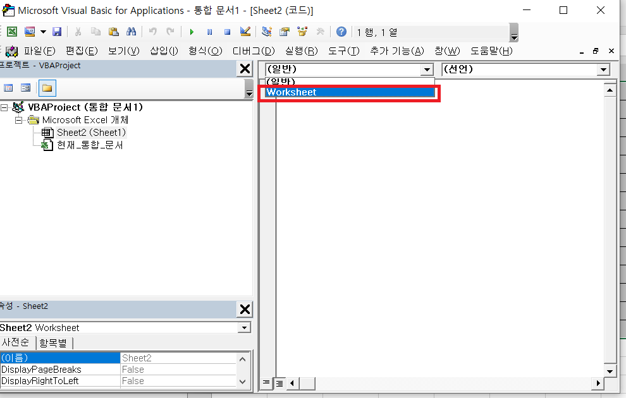Open the Properties Window toolbar icon

(x=285, y=32)
